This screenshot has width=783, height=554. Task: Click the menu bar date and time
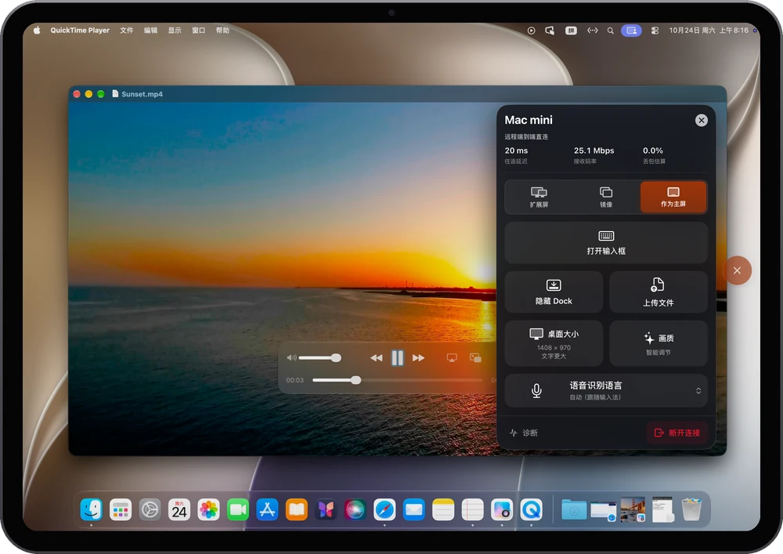(709, 30)
